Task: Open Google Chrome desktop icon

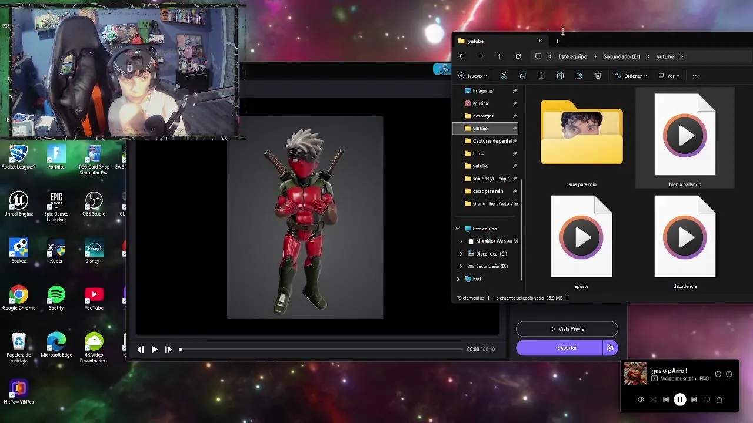Action: [18, 298]
